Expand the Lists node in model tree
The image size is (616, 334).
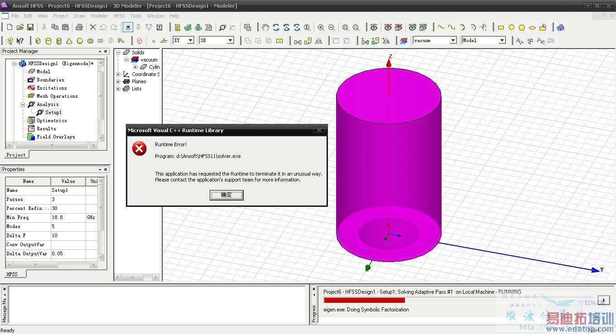point(118,89)
